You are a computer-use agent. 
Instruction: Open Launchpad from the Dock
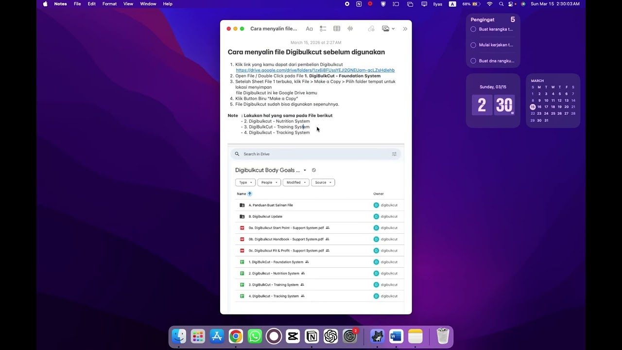198,336
